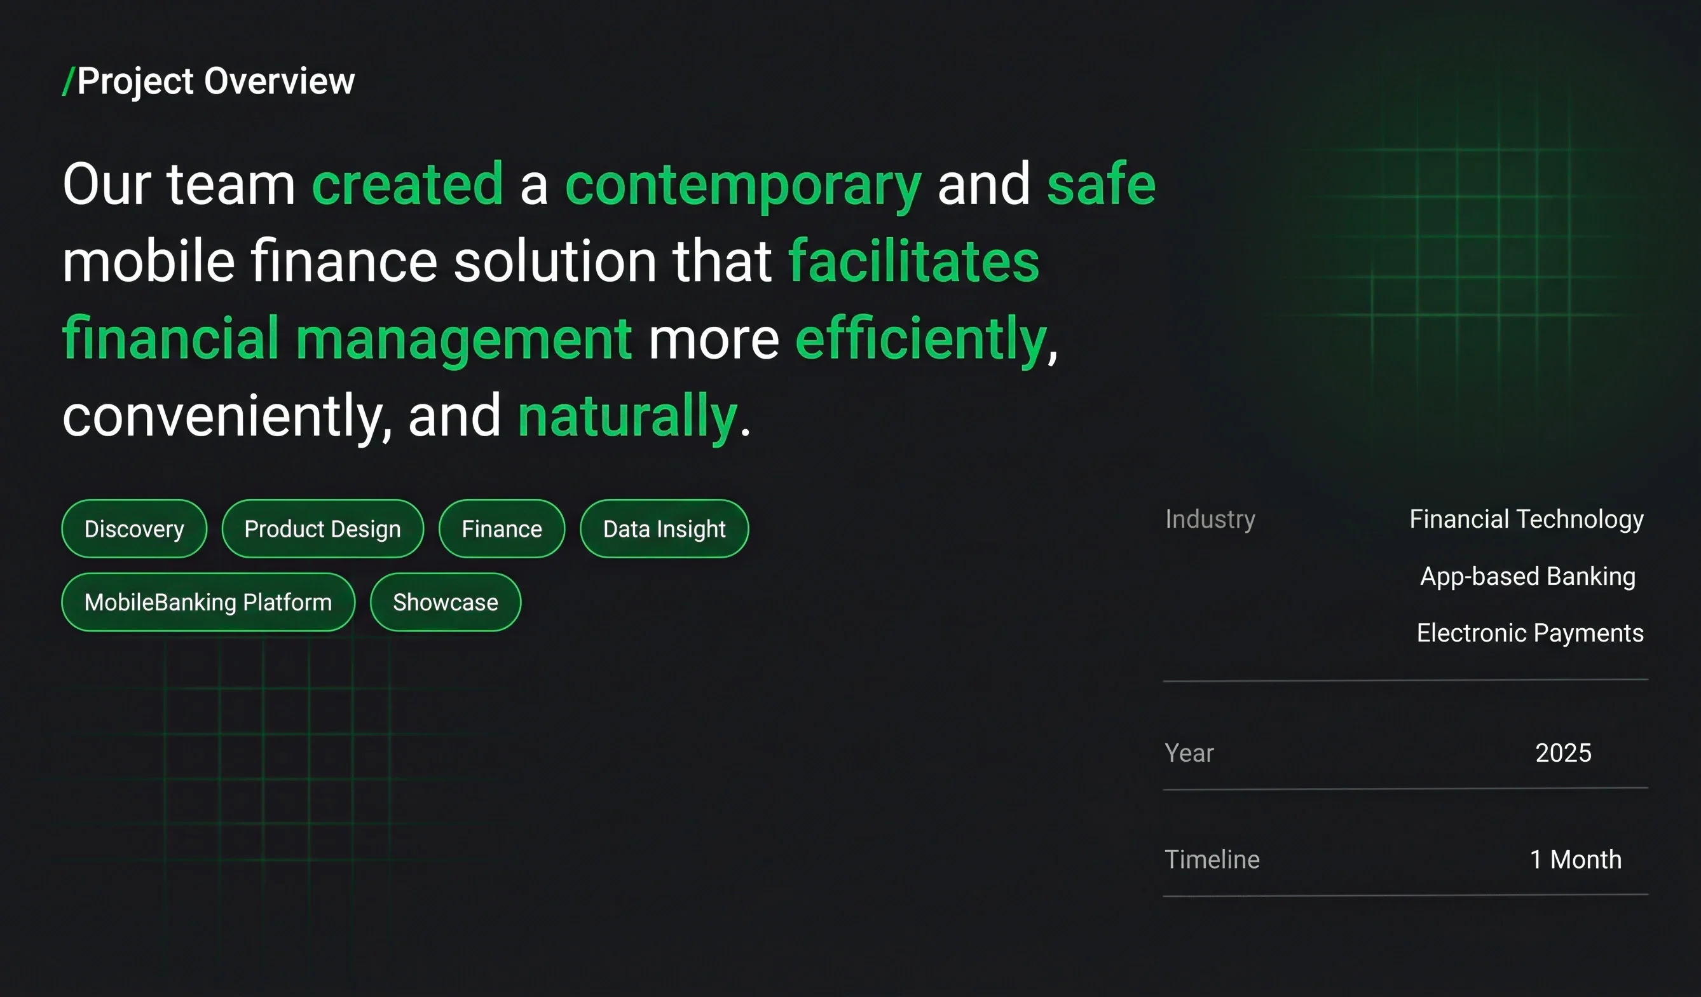The image size is (1701, 997).
Task: Click the Electronic Payments text
Action: [1529, 633]
